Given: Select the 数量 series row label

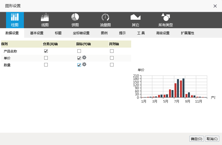Looking at the screenshot, I should 7,65.
